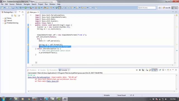Click the Print toolbar icon
Image resolution: width=179 pixels, height=101 pixels.
[x=13, y=8]
